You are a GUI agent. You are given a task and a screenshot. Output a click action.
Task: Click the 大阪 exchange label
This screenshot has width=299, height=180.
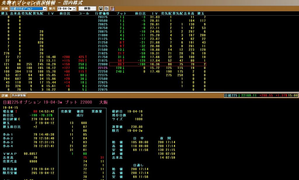tap(104, 102)
